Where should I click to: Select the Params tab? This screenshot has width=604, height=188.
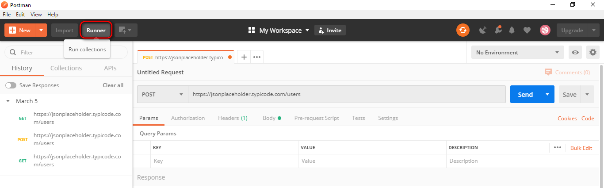pyautogui.click(x=149, y=118)
